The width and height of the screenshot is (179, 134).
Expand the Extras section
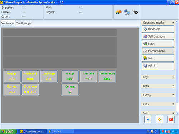tap(158, 95)
